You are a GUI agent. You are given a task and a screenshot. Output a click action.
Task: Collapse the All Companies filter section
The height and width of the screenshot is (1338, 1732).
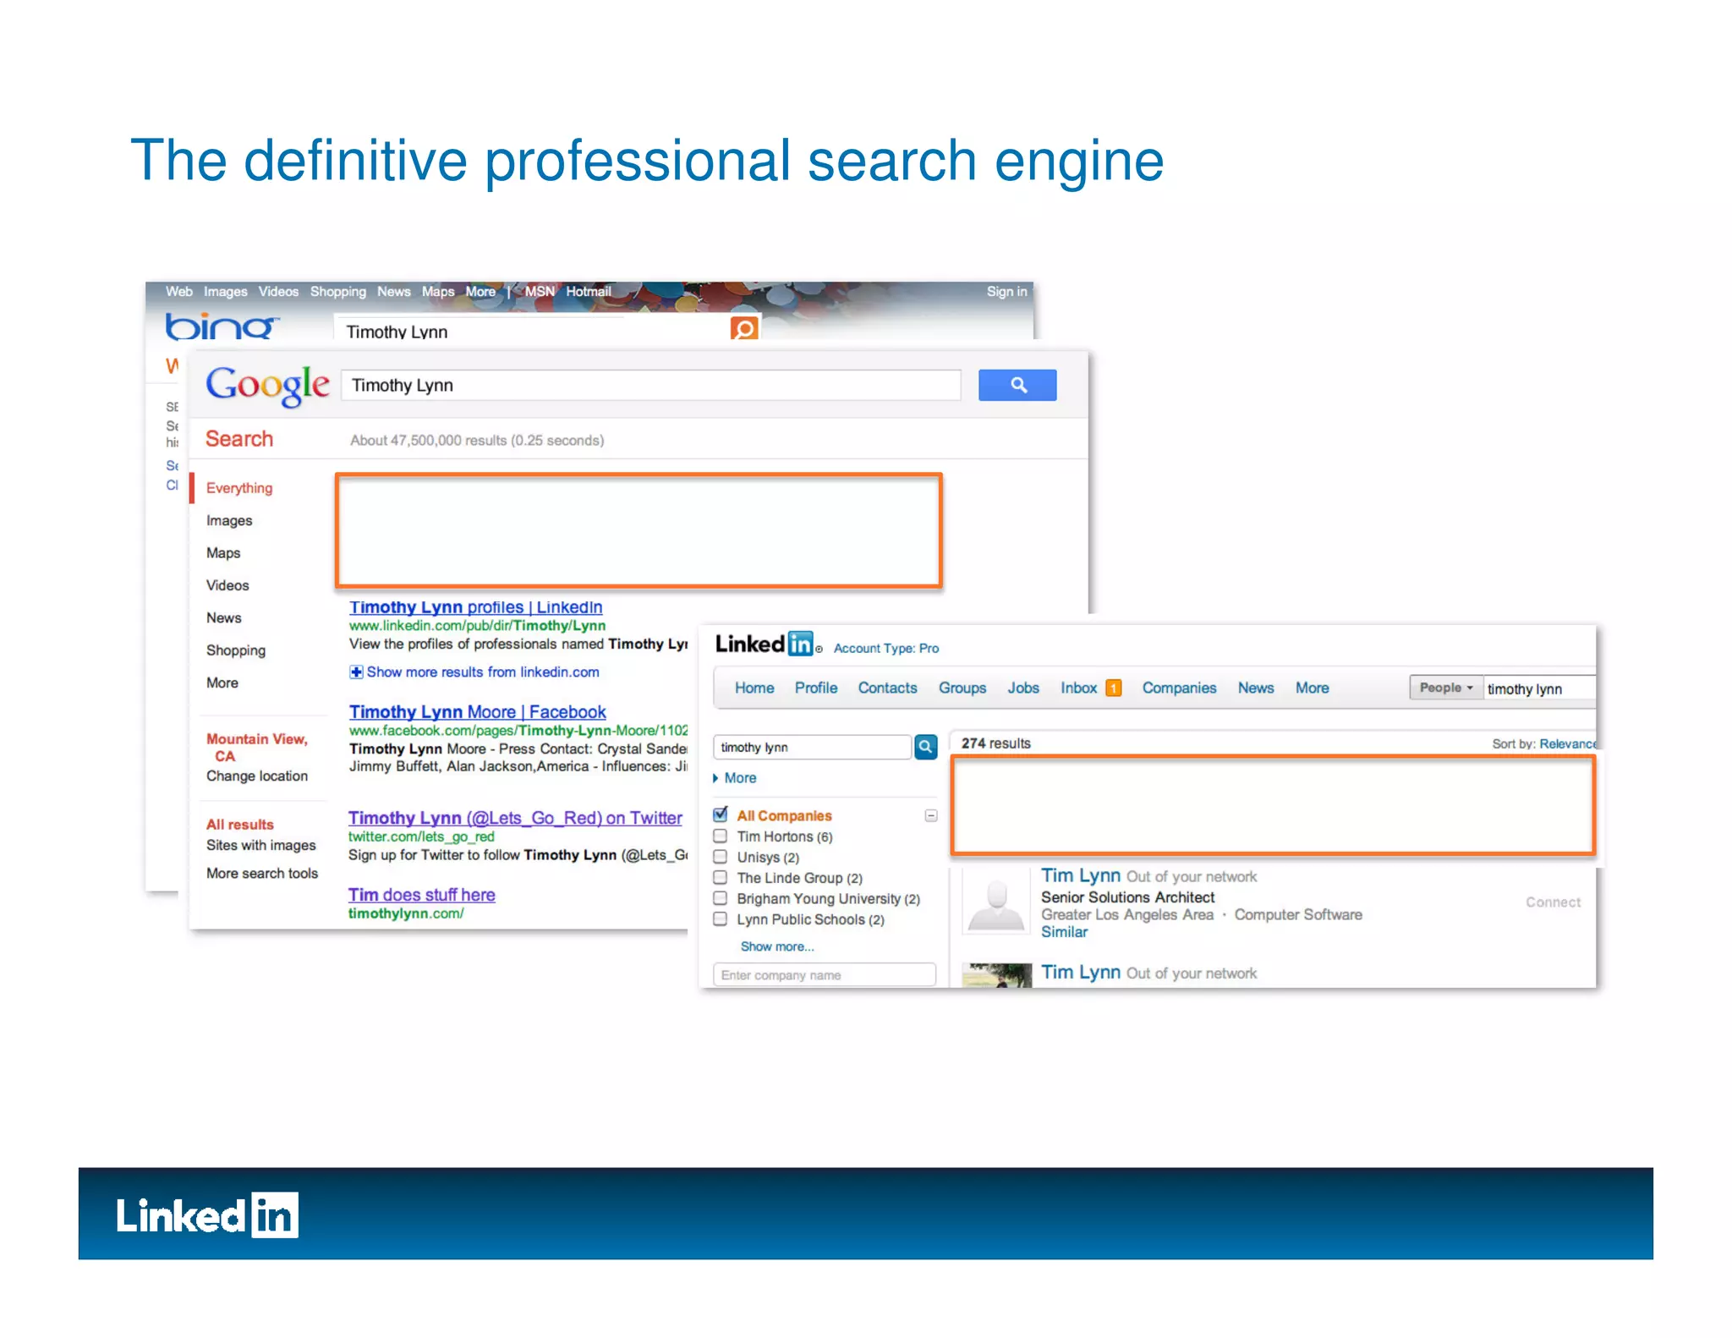point(931,816)
